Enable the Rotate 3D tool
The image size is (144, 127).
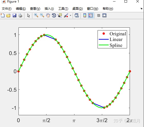click(x=54, y=15)
